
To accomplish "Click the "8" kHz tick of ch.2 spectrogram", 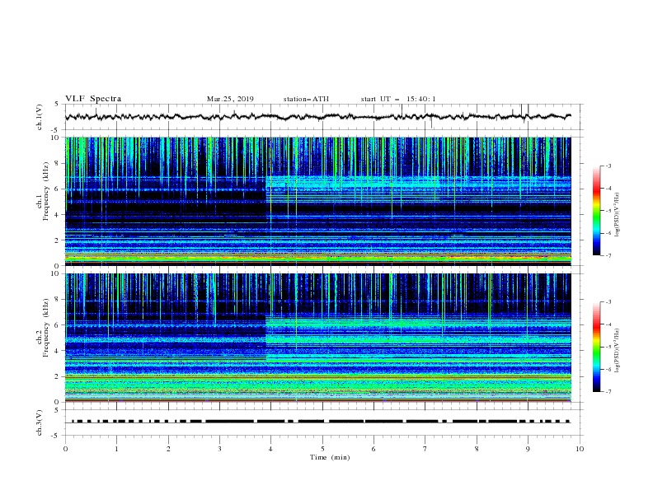I will (x=59, y=300).
